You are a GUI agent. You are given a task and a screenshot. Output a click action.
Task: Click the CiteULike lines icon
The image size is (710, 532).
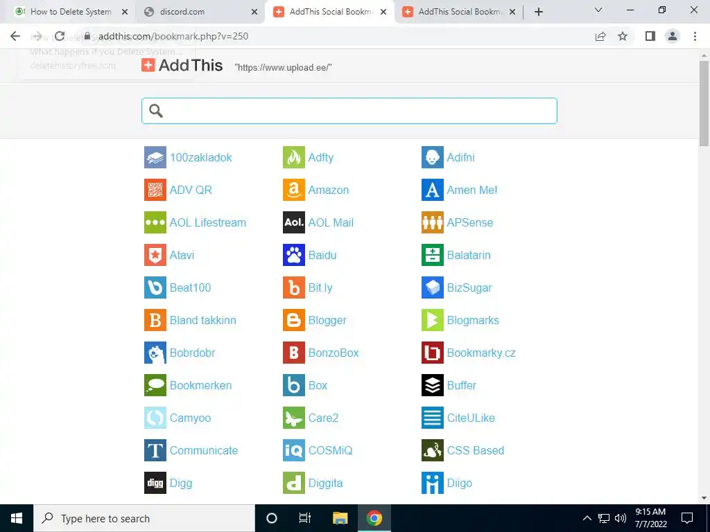click(x=432, y=418)
